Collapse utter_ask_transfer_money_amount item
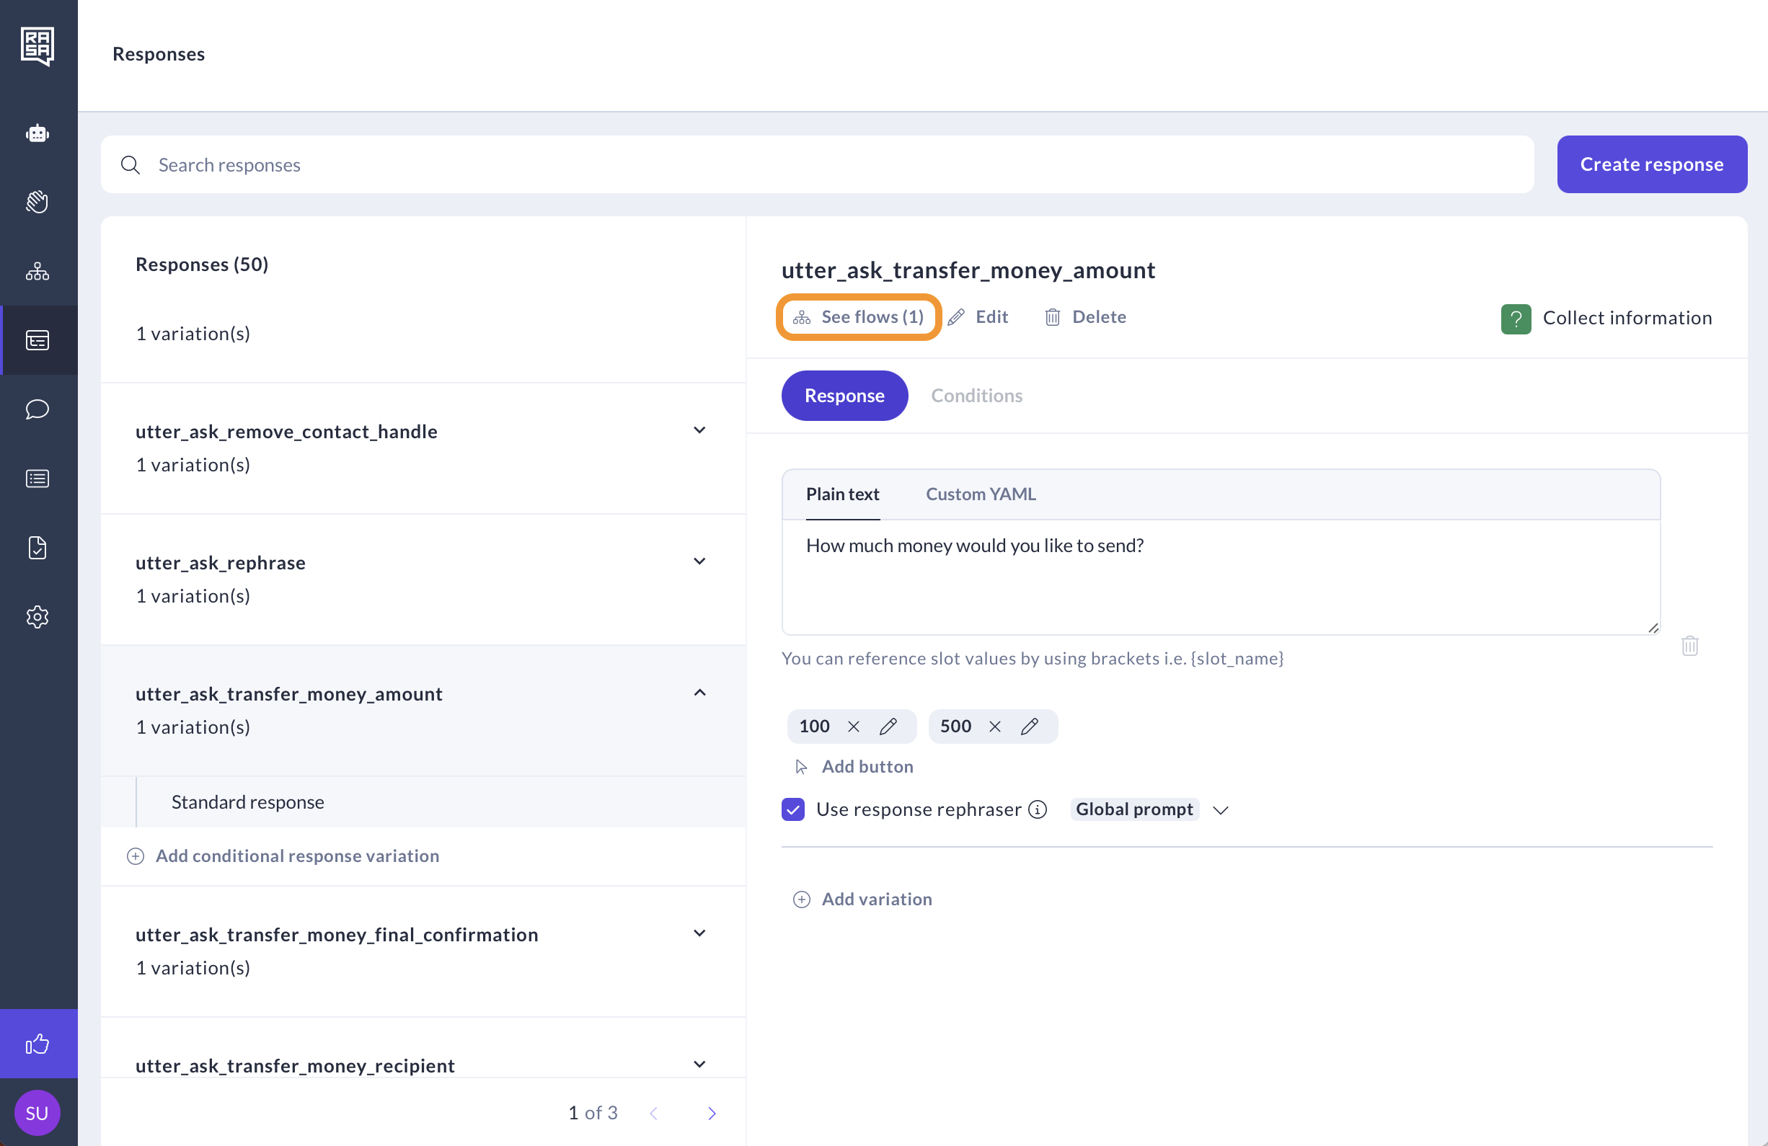 [699, 692]
